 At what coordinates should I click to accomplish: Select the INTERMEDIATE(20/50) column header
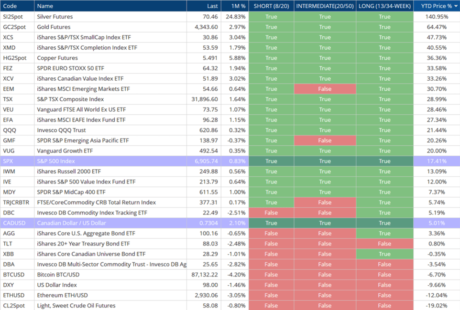click(325, 6)
